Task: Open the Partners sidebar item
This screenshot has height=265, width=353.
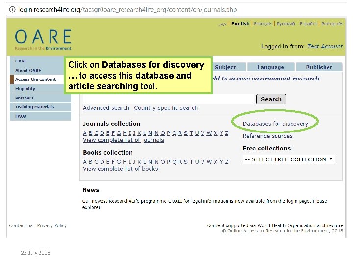Action: 25,98
